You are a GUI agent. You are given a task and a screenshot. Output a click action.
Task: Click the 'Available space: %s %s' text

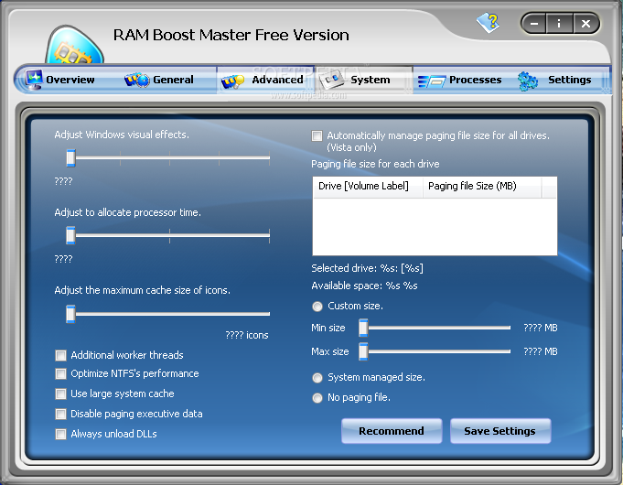[x=364, y=286]
